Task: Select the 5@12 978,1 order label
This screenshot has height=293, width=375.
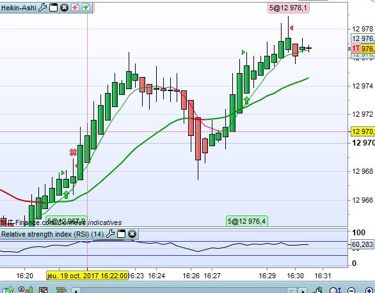Action: 288,8
